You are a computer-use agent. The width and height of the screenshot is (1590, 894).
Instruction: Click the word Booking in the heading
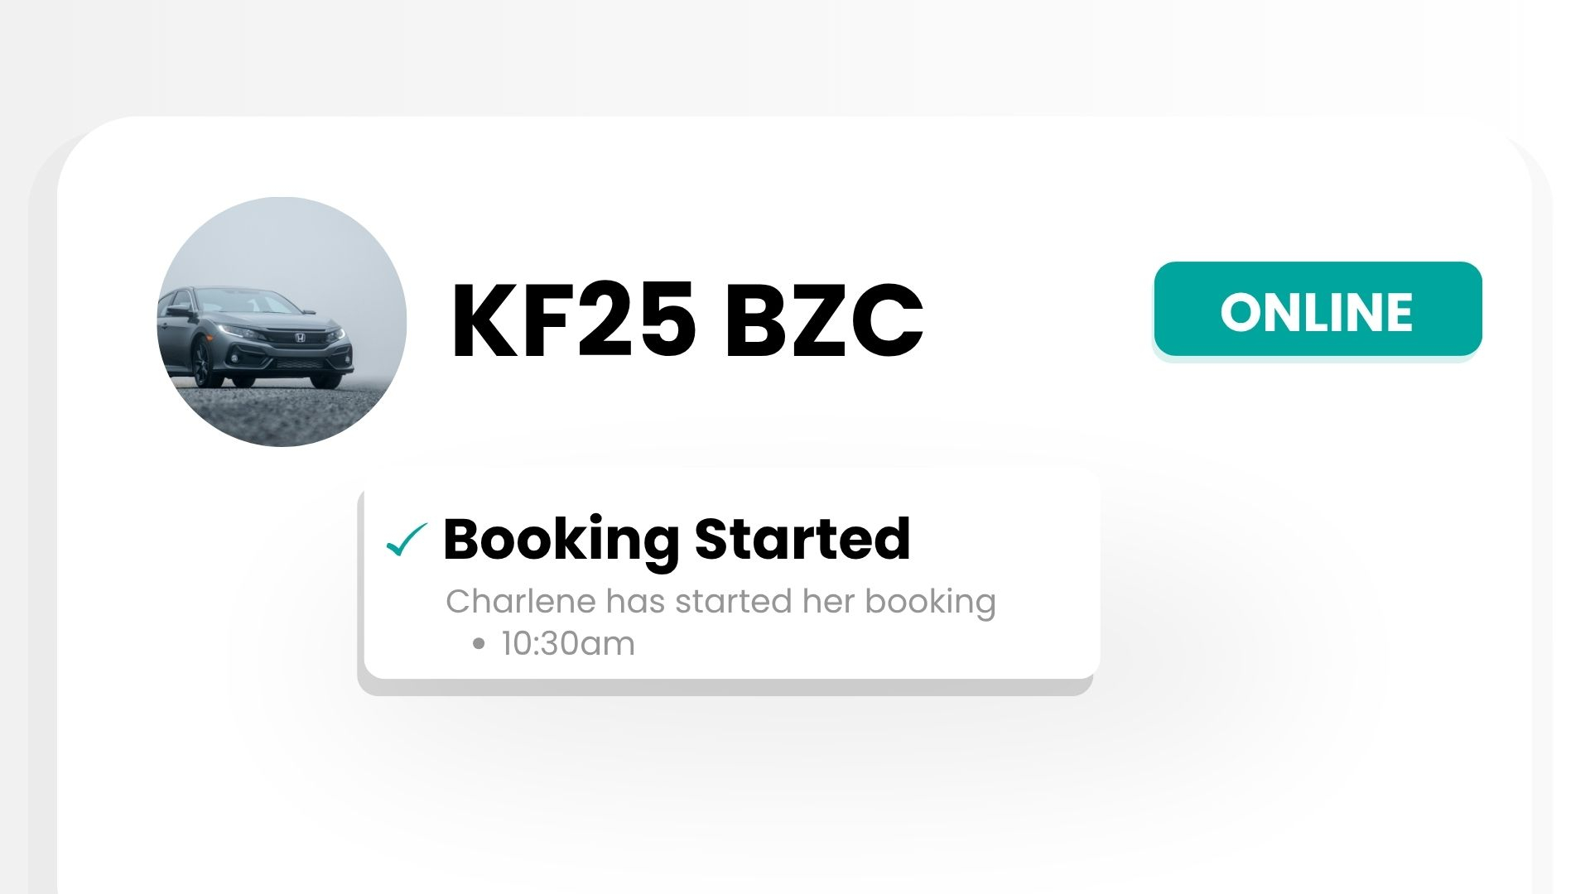click(x=561, y=539)
